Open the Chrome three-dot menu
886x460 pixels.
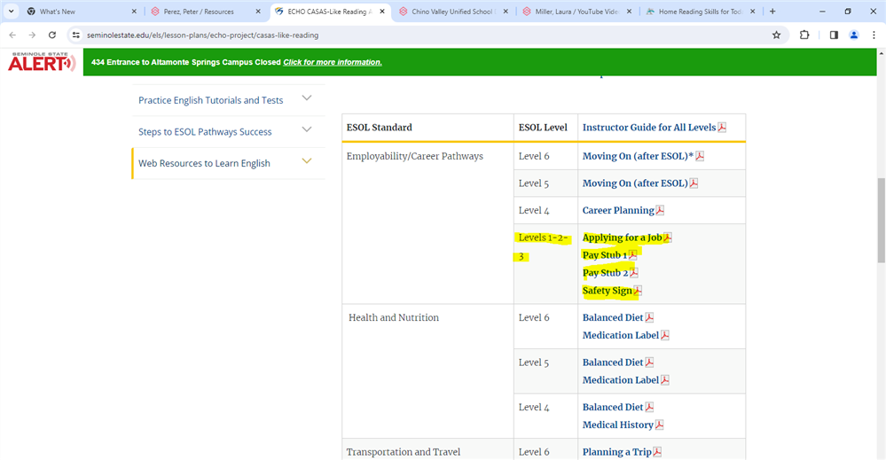pos(874,35)
